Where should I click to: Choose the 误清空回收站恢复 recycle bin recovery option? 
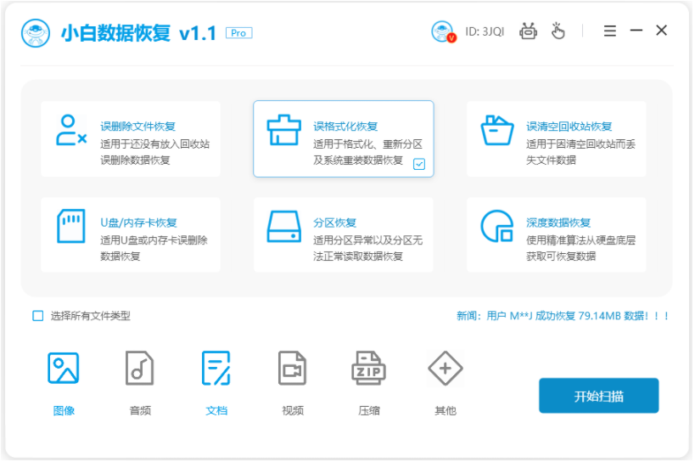click(557, 139)
